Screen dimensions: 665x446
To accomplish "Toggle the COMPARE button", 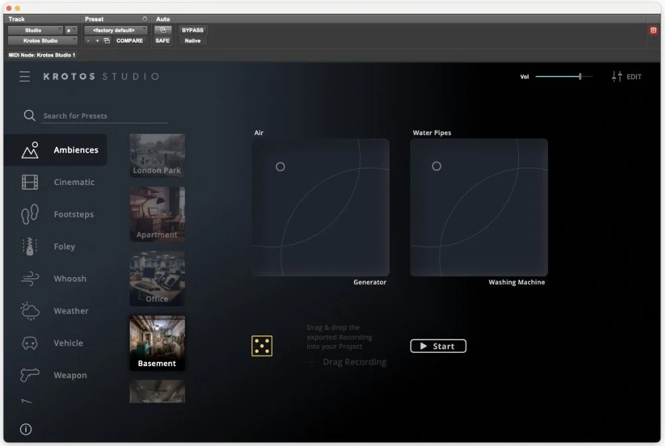I will coord(130,41).
